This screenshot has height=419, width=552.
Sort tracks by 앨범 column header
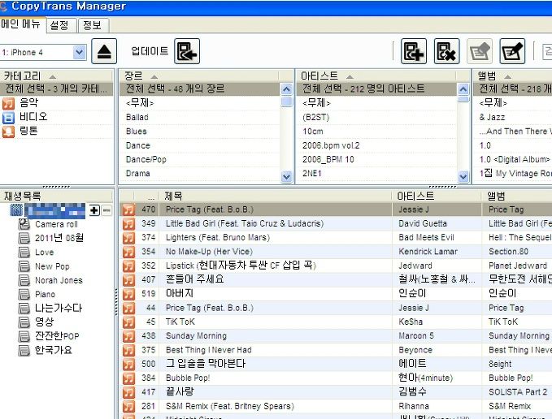(517, 197)
